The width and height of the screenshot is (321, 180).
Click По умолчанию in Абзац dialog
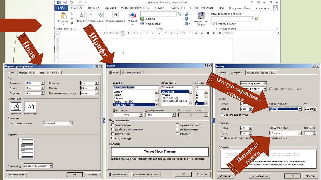coord(259,176)
